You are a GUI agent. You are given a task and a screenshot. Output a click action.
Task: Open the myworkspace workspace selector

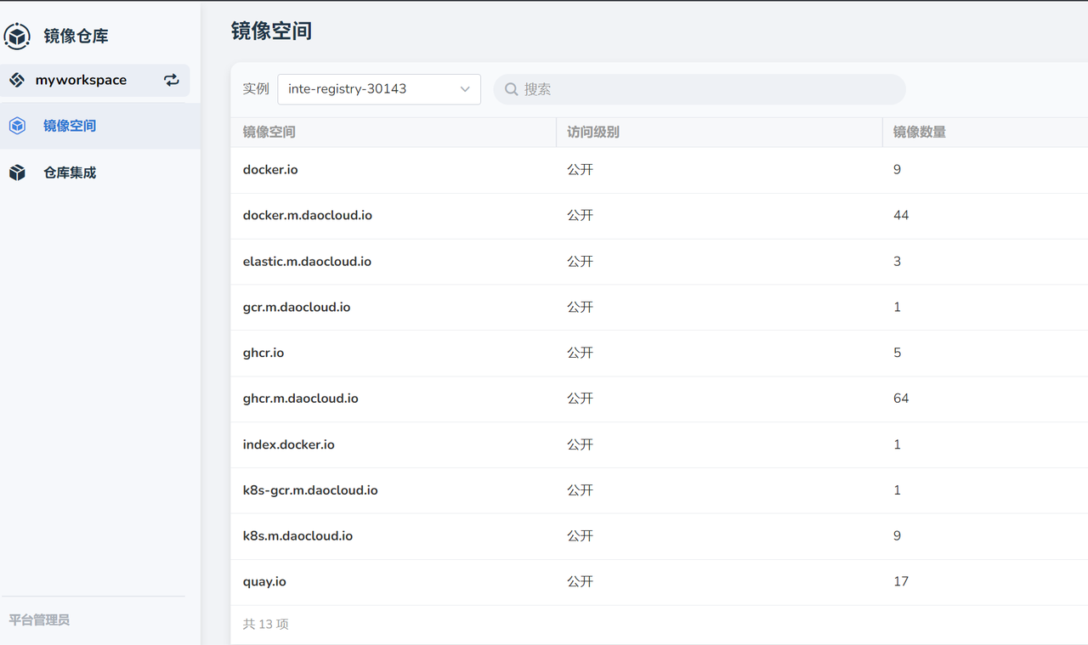point(81,80)
